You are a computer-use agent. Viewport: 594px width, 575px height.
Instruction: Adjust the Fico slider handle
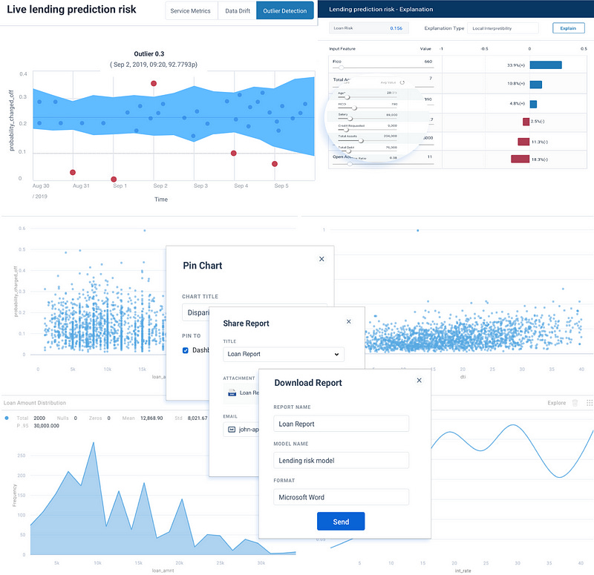click(x=342, y=68)
